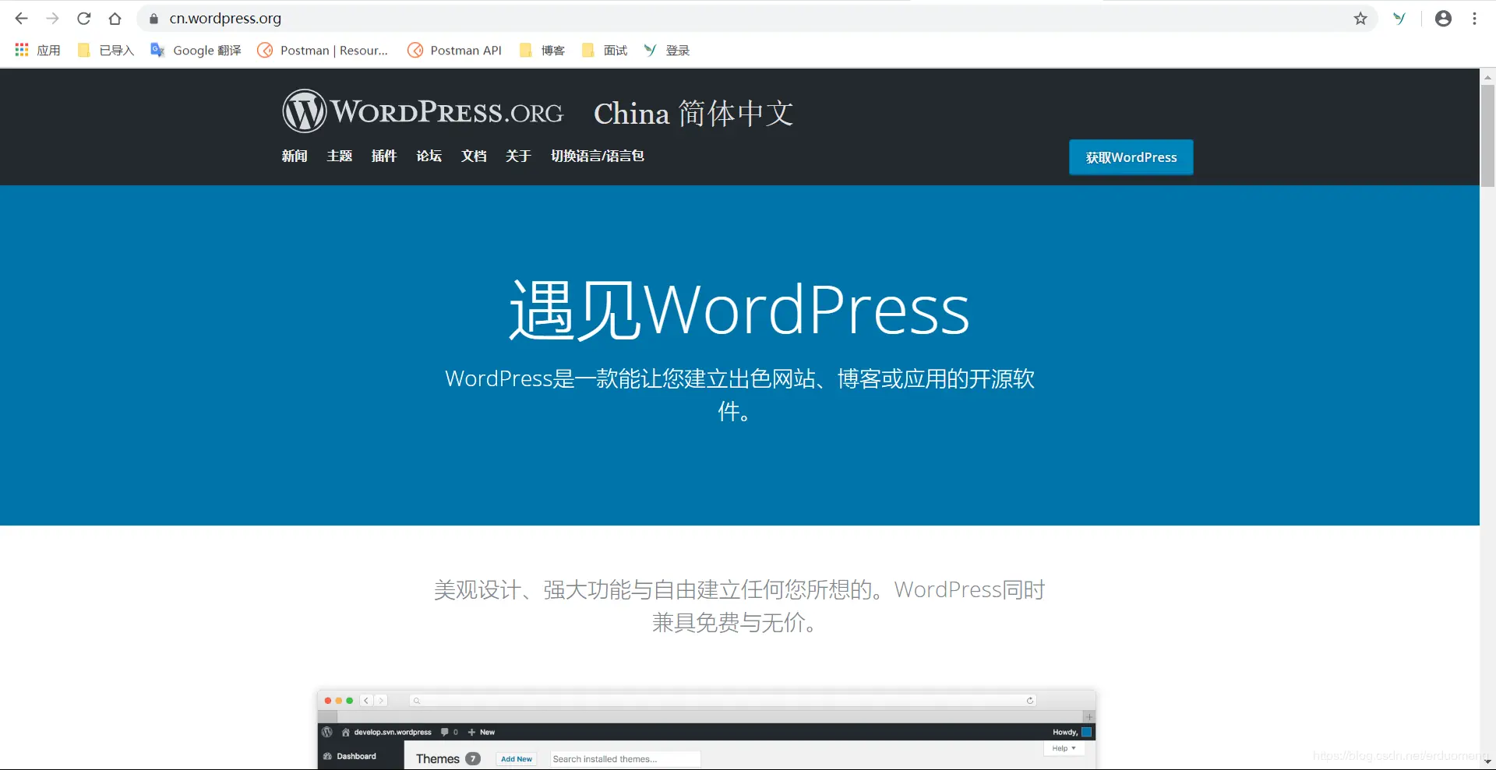Click the + New link in embedded admin bar

click(x=481, y=732)
